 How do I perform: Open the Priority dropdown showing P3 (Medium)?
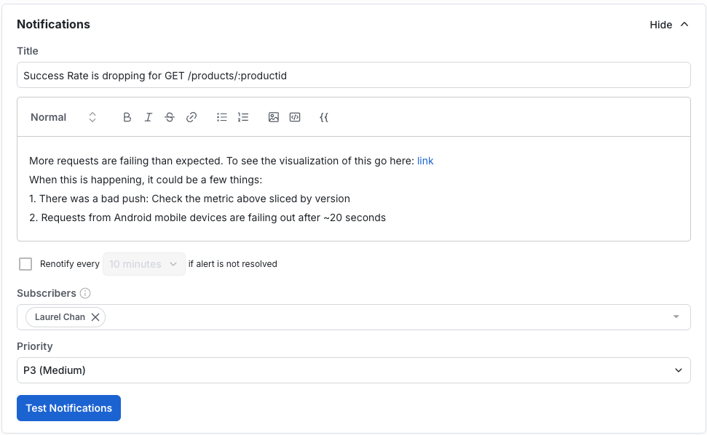353,370
